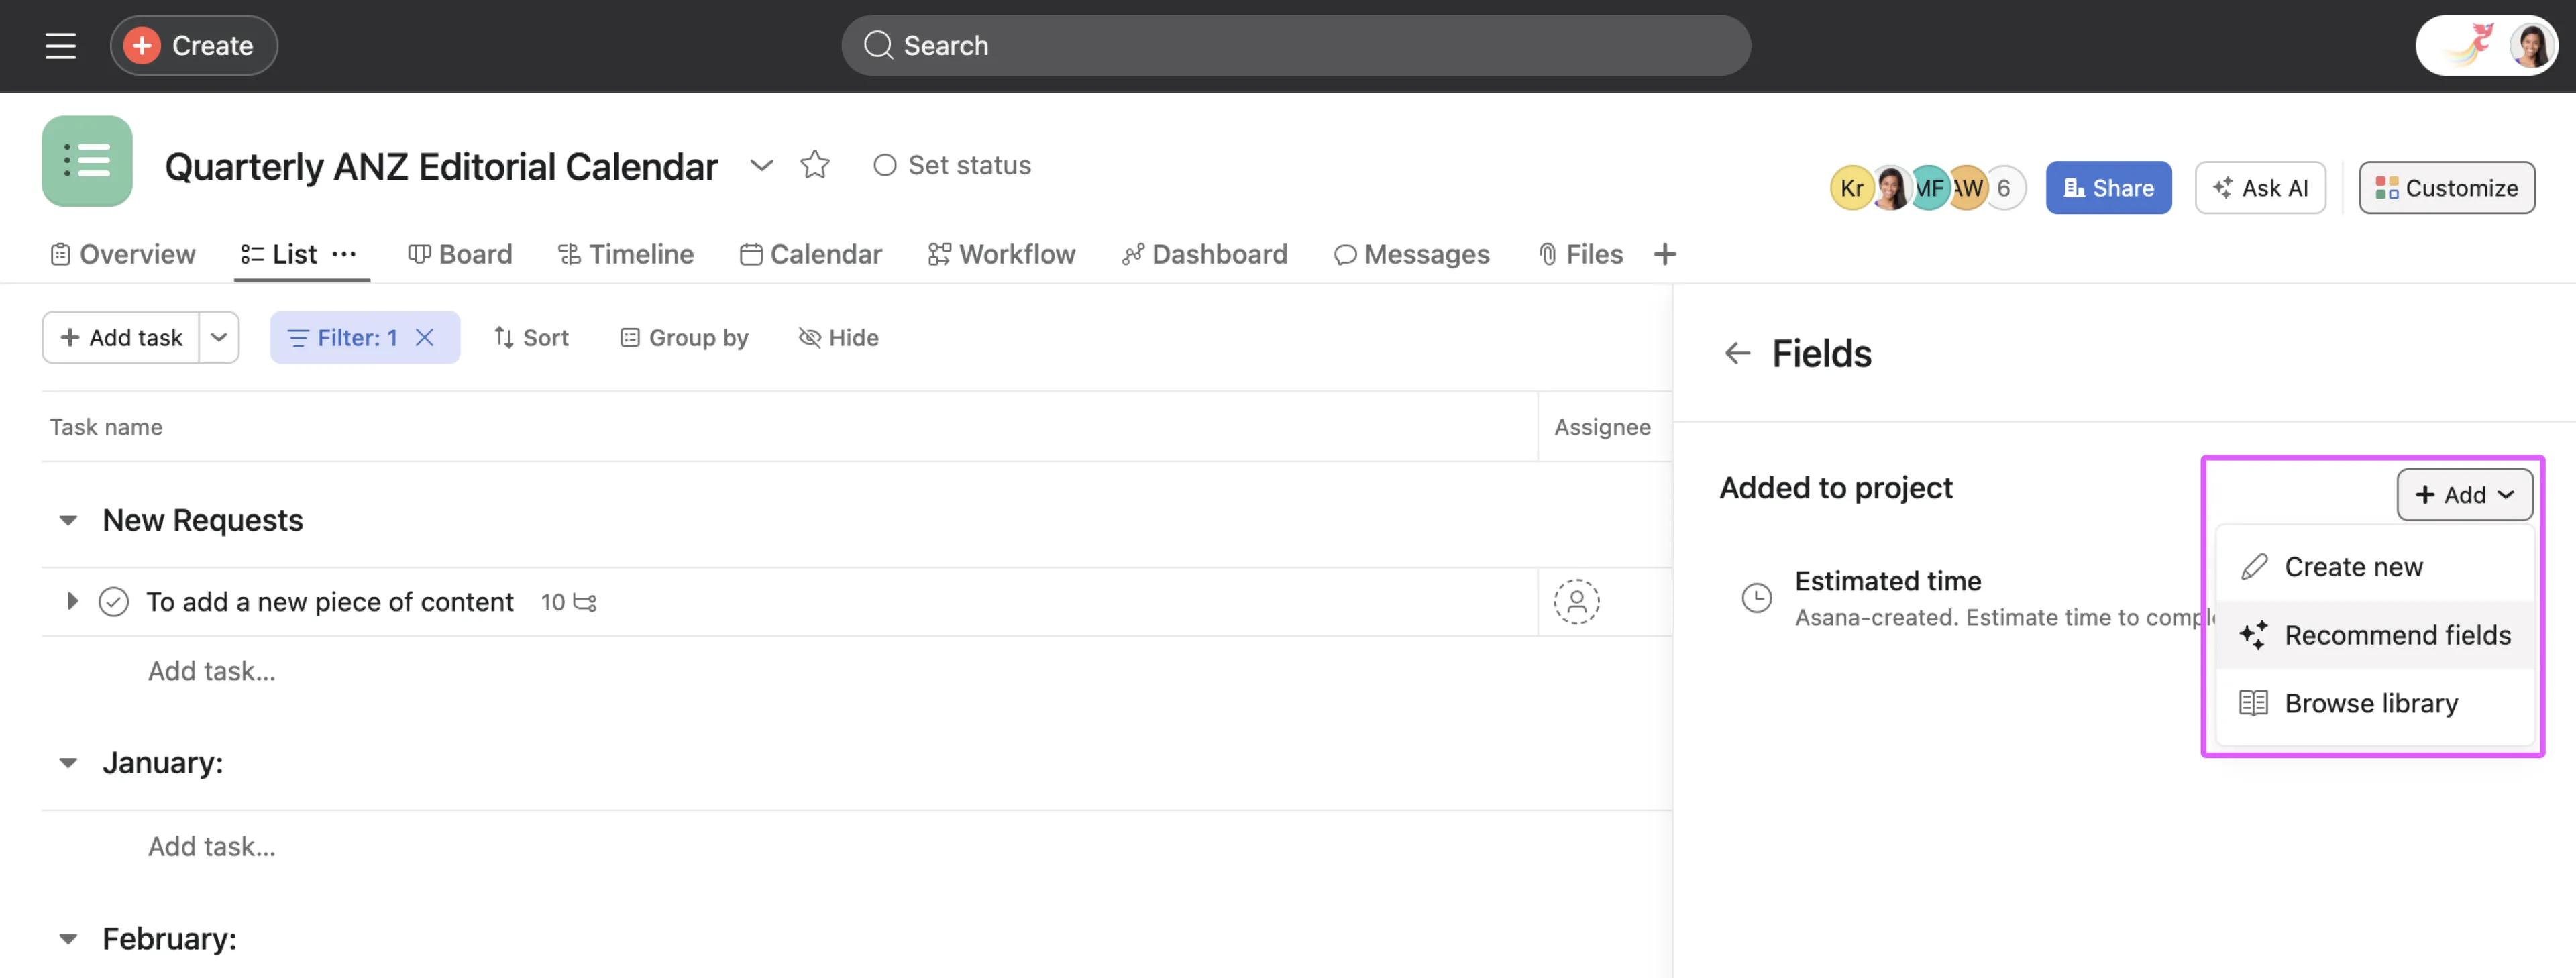Click inside the Search bar
2576x978 pixels.
(x=1296, y=45)
